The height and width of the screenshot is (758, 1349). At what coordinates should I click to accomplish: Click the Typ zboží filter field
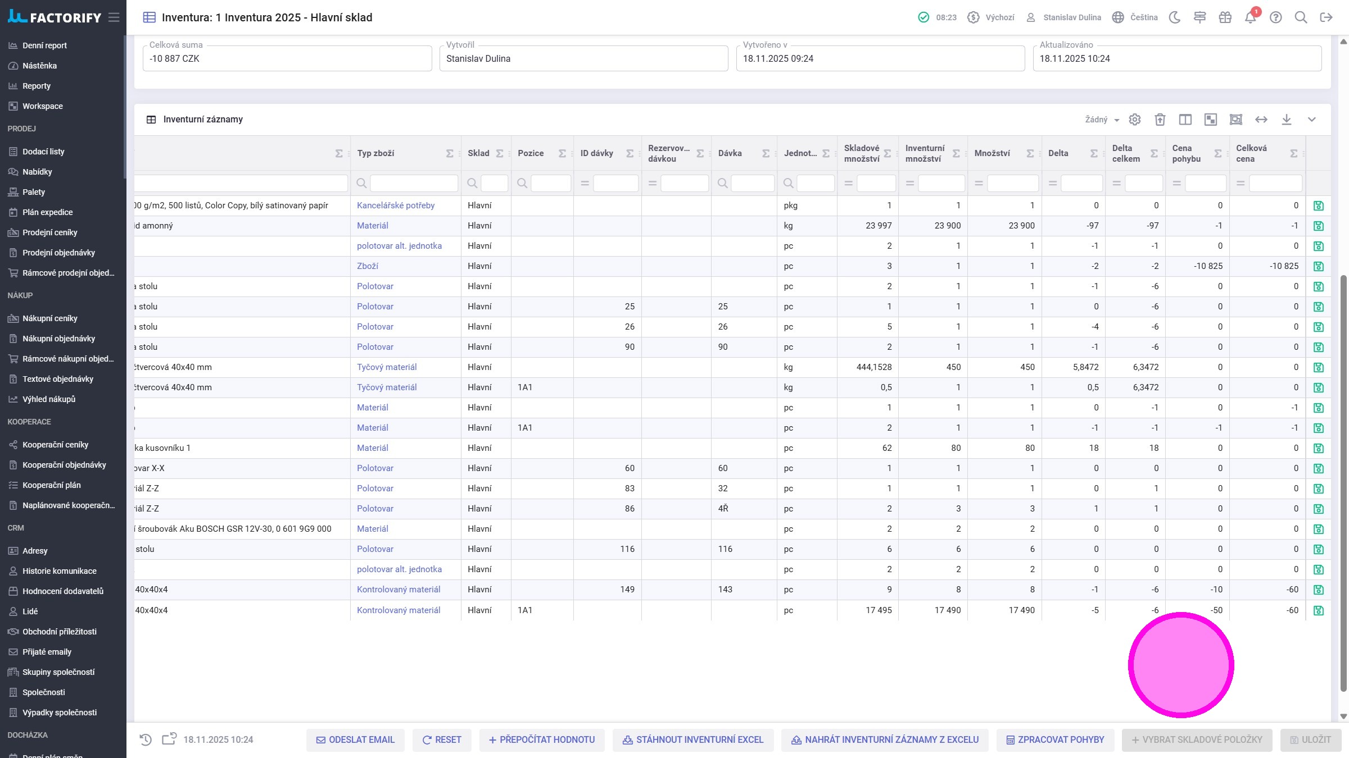click(x=414, y=183)
